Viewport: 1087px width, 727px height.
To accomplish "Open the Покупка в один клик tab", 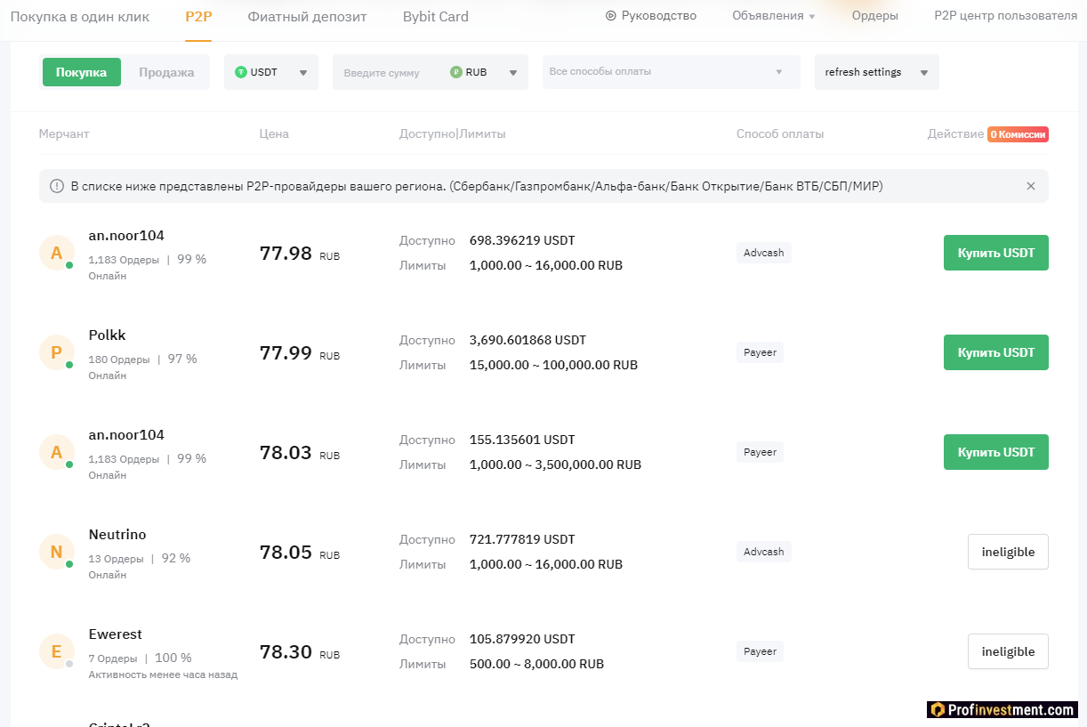I will point(80,16).
